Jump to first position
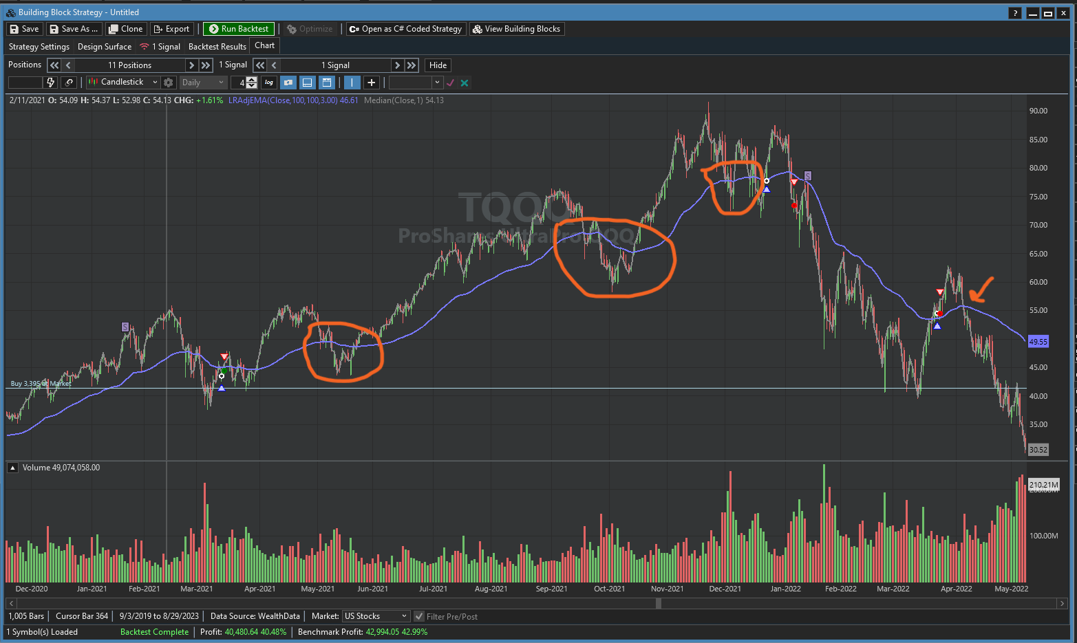The height and width of the screenshot is (643, 1077). (54, 65)
